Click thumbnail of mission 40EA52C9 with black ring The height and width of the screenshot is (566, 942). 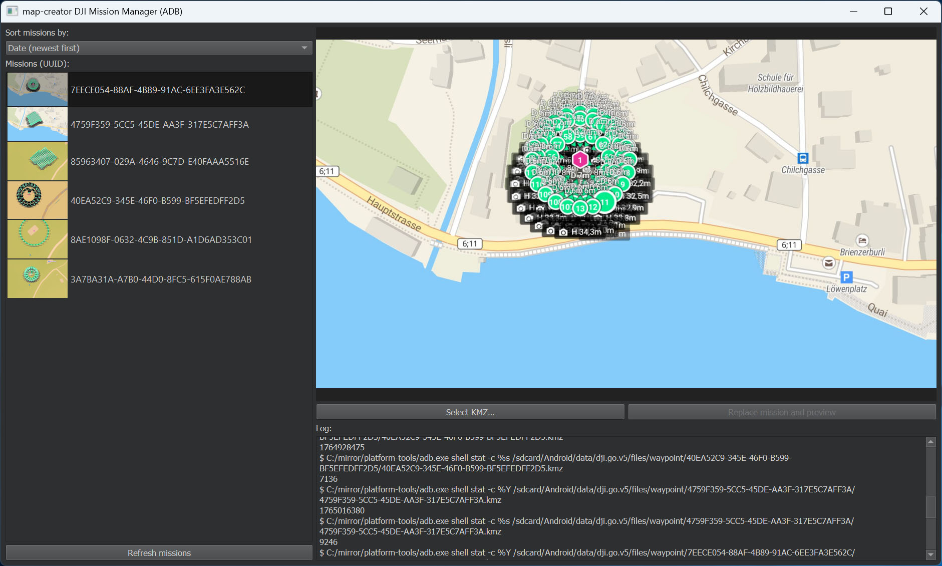38,200
